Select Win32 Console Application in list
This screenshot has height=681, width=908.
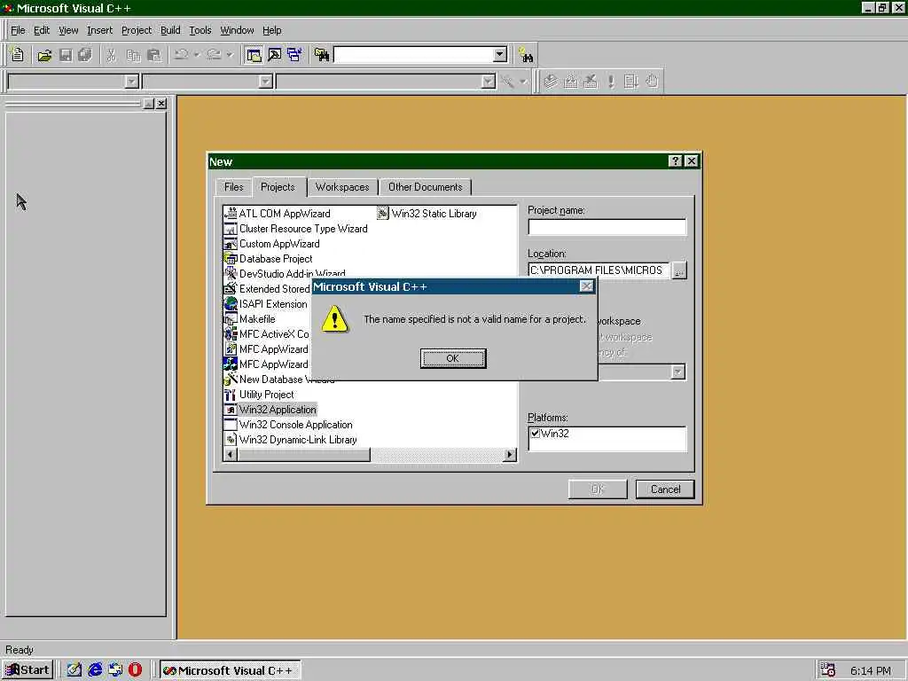pos(295,425)
